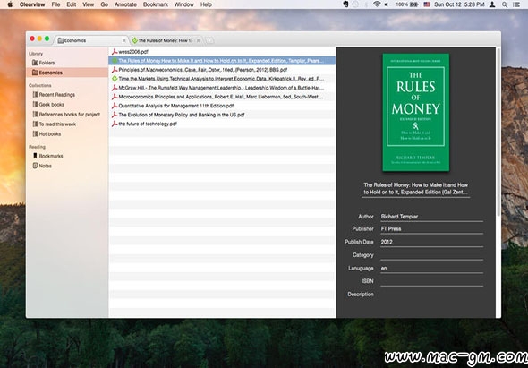Select Microeconomics Principles and Applications row
Screen dimensions: 528x368
pyautogui.click(x=222, y=97)
